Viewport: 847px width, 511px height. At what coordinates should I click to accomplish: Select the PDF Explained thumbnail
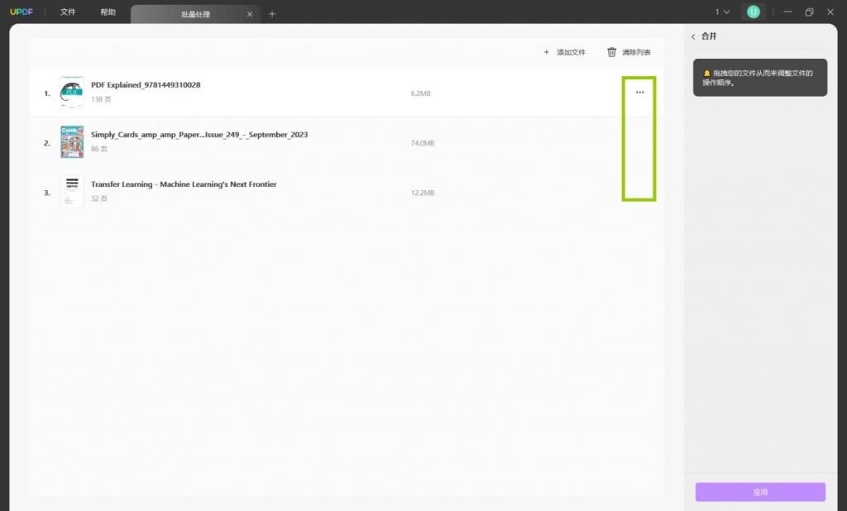point(72,93)
